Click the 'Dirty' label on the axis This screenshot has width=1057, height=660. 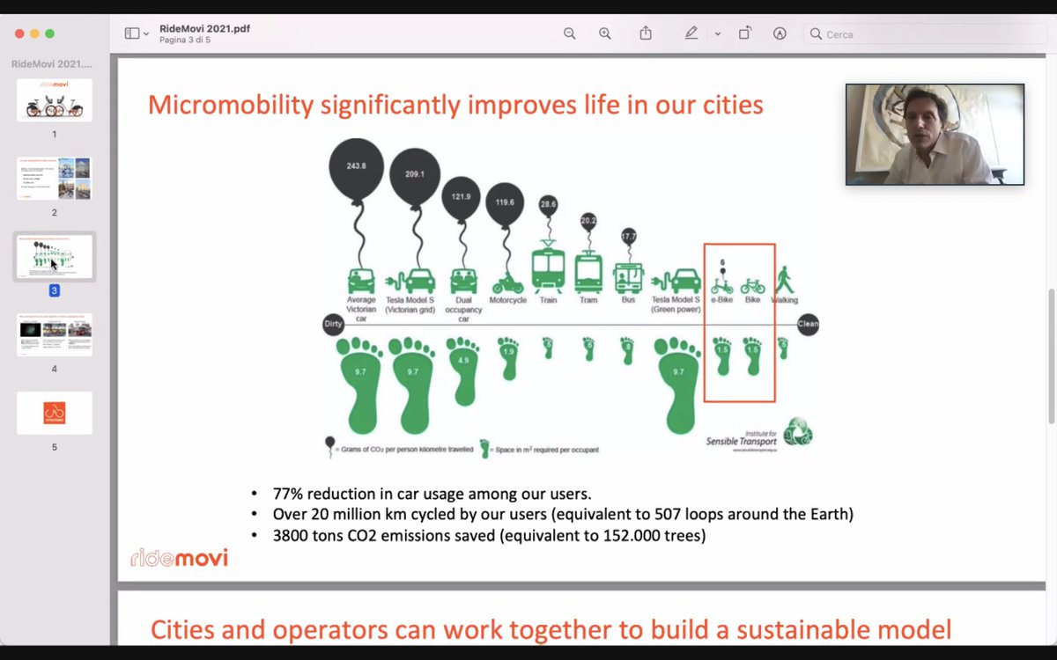click(x=333, y=324)
